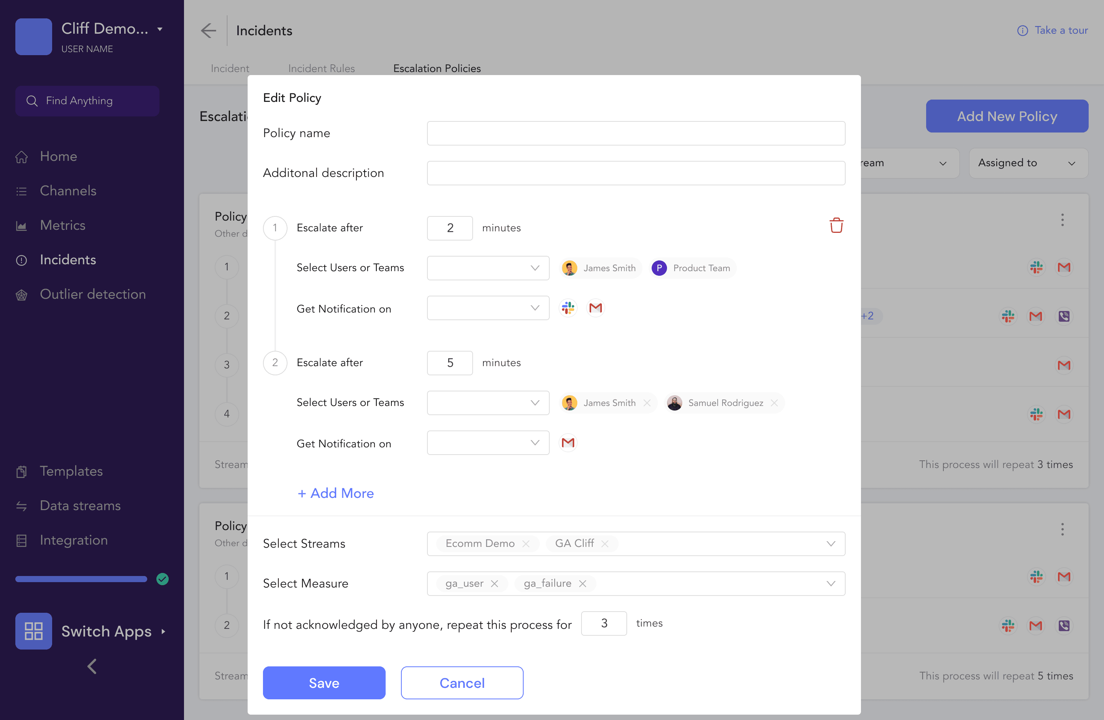Focus the Policy name input field
Image resolution: width=1104 pixels, height=720 pixels.
[636, 133]
